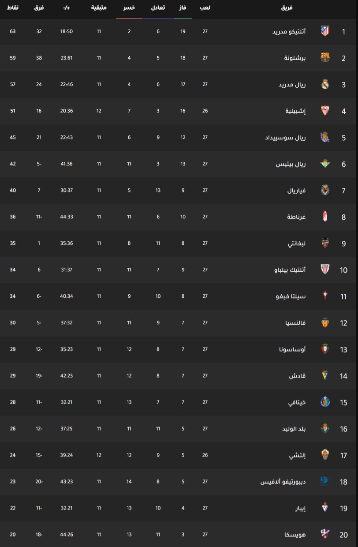The image size is (358, 547).
Task: Click the Sevilla club crest icon
Action: click(x=325, y=111)
